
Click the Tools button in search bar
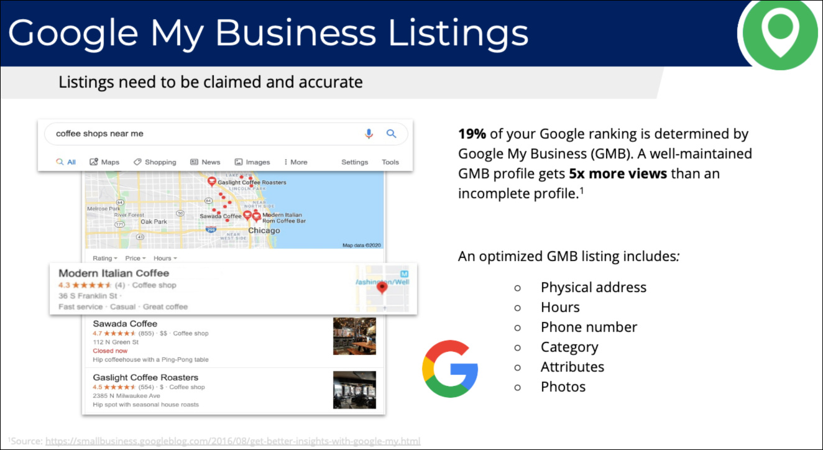(x=390, y=162)
